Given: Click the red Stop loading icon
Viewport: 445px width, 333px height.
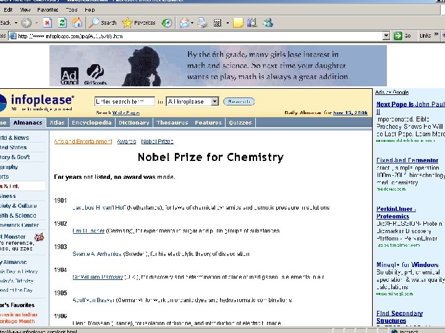Looking at the screenshot, I should coord(48,23).
